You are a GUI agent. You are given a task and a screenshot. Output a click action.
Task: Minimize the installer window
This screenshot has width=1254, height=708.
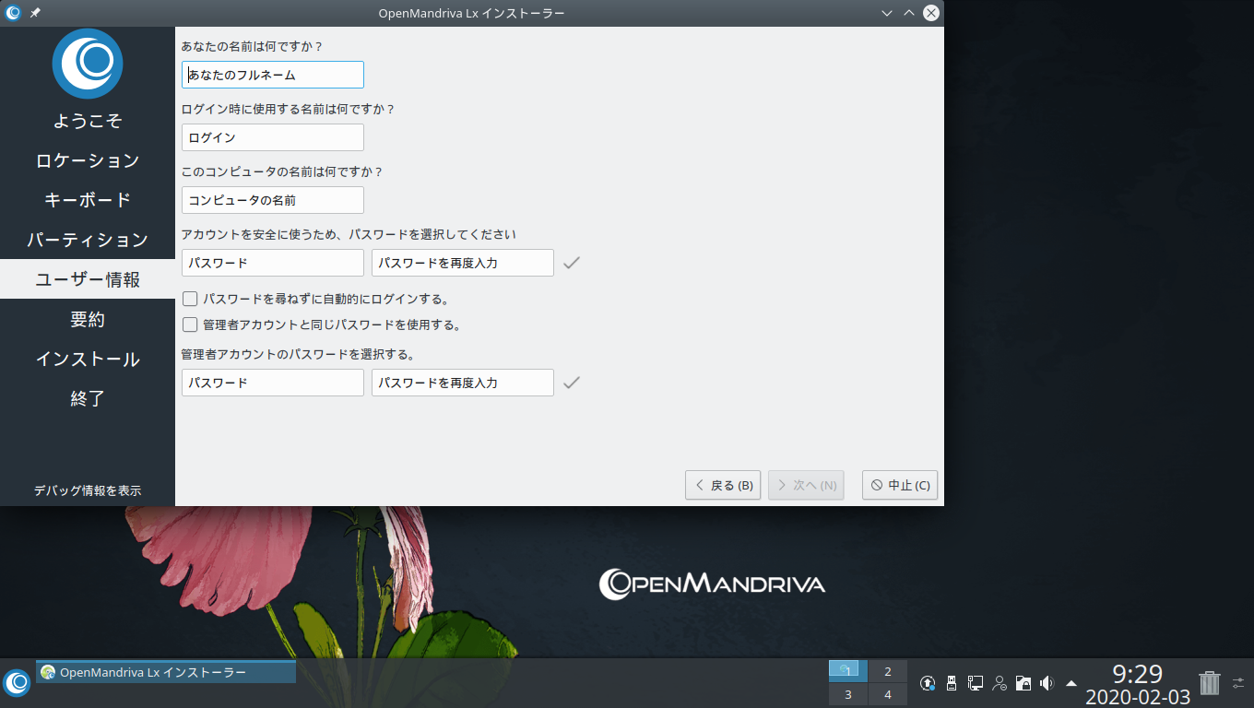click(887, 13)
